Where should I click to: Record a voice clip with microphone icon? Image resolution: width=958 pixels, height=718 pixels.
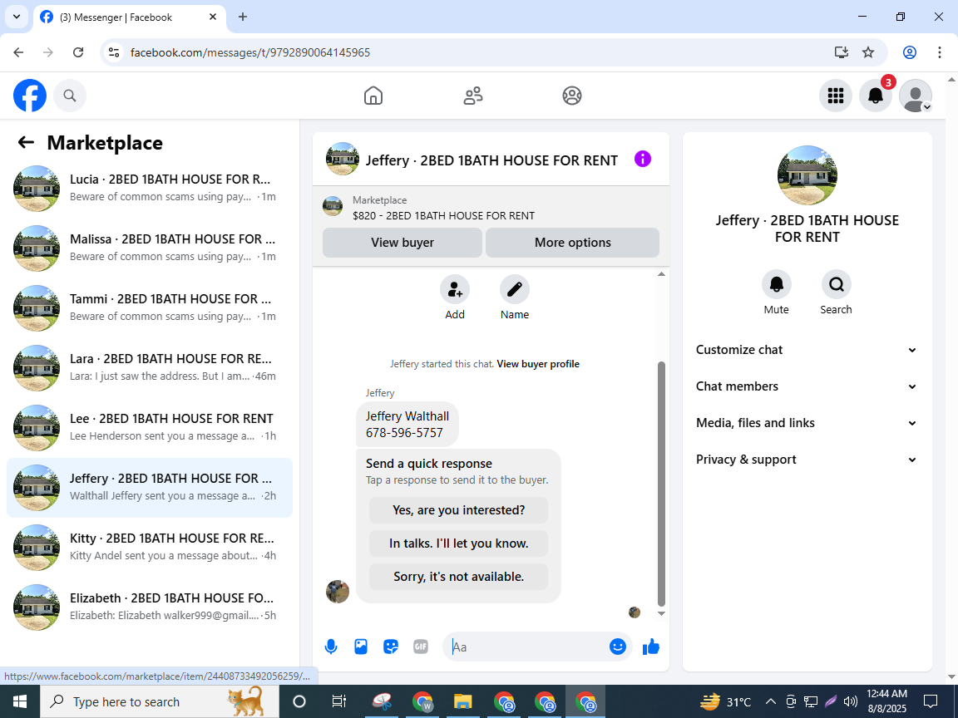[330, 647]
